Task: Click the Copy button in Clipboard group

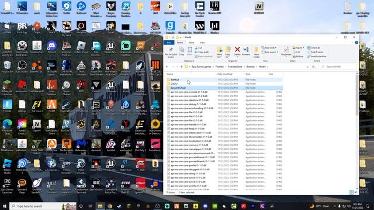Action: coord(182,51)
